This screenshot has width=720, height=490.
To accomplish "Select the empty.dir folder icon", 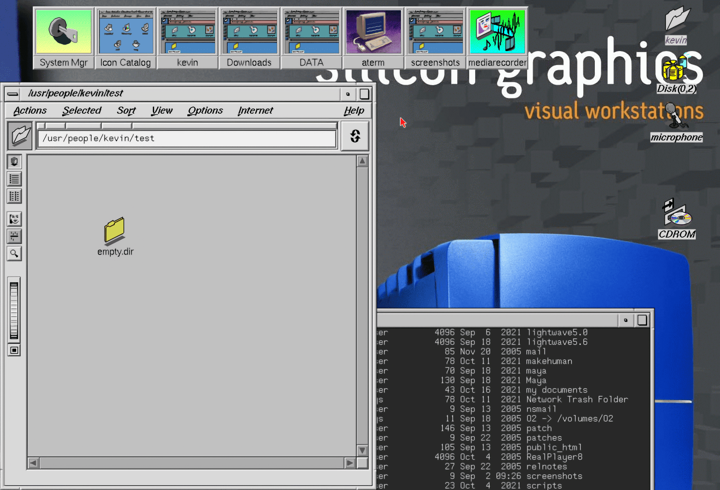I will [115, 237].
